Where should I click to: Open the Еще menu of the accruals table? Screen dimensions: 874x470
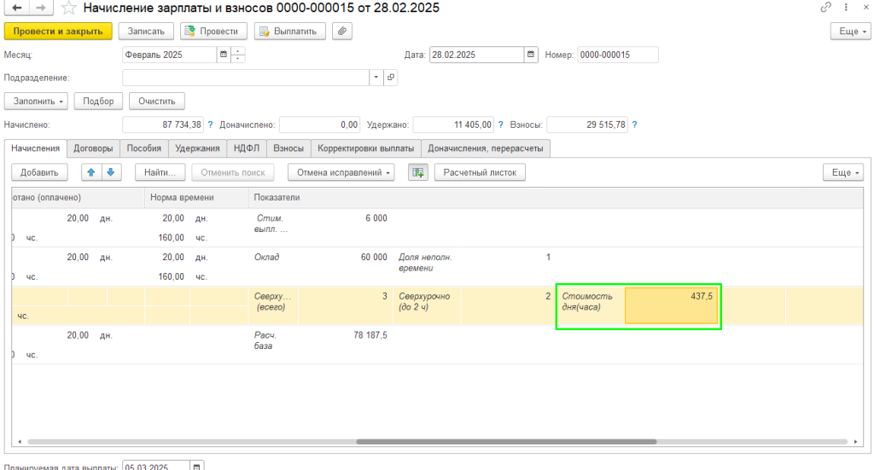point(843,172)
